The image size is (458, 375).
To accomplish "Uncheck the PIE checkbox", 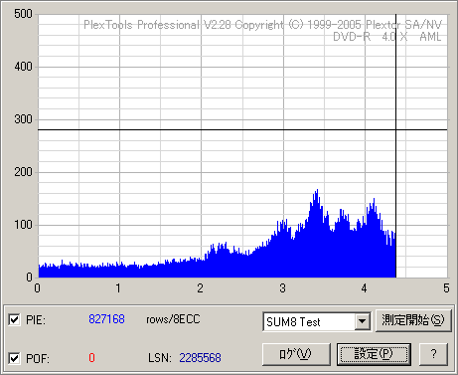I will [14, 320].
